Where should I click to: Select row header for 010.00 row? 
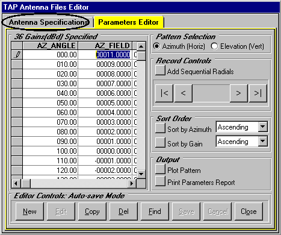17,64
